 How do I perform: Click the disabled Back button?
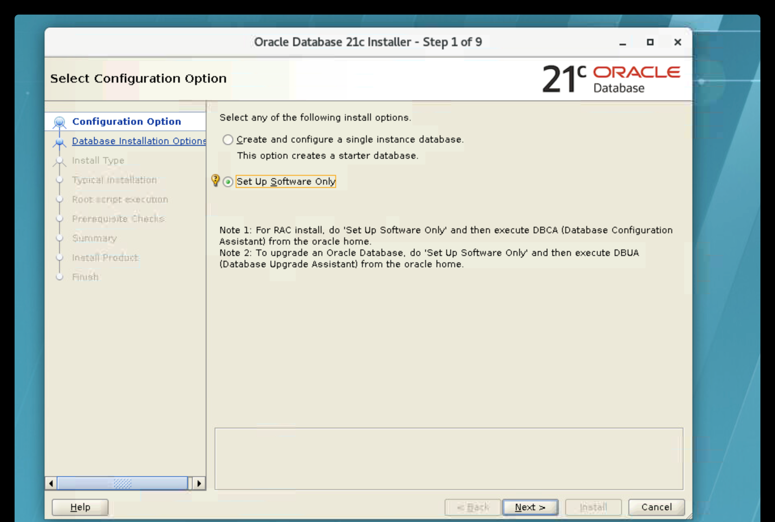[x=473, y=507]
